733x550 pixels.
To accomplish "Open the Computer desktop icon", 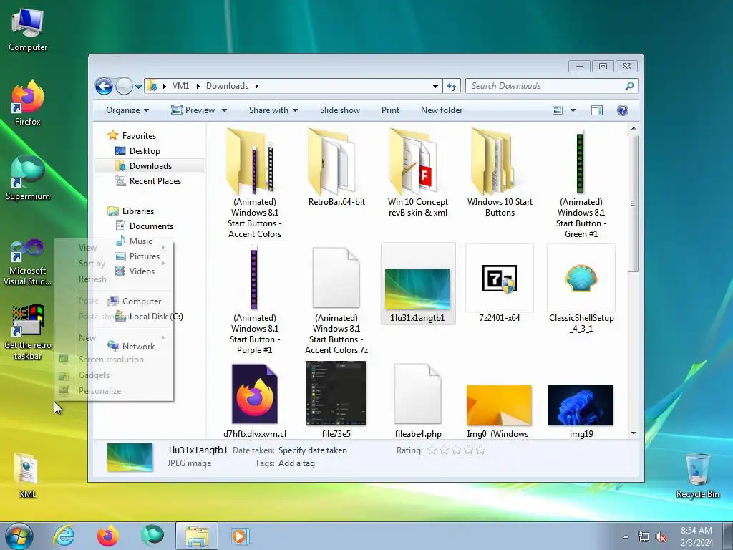I will [28, 30].
